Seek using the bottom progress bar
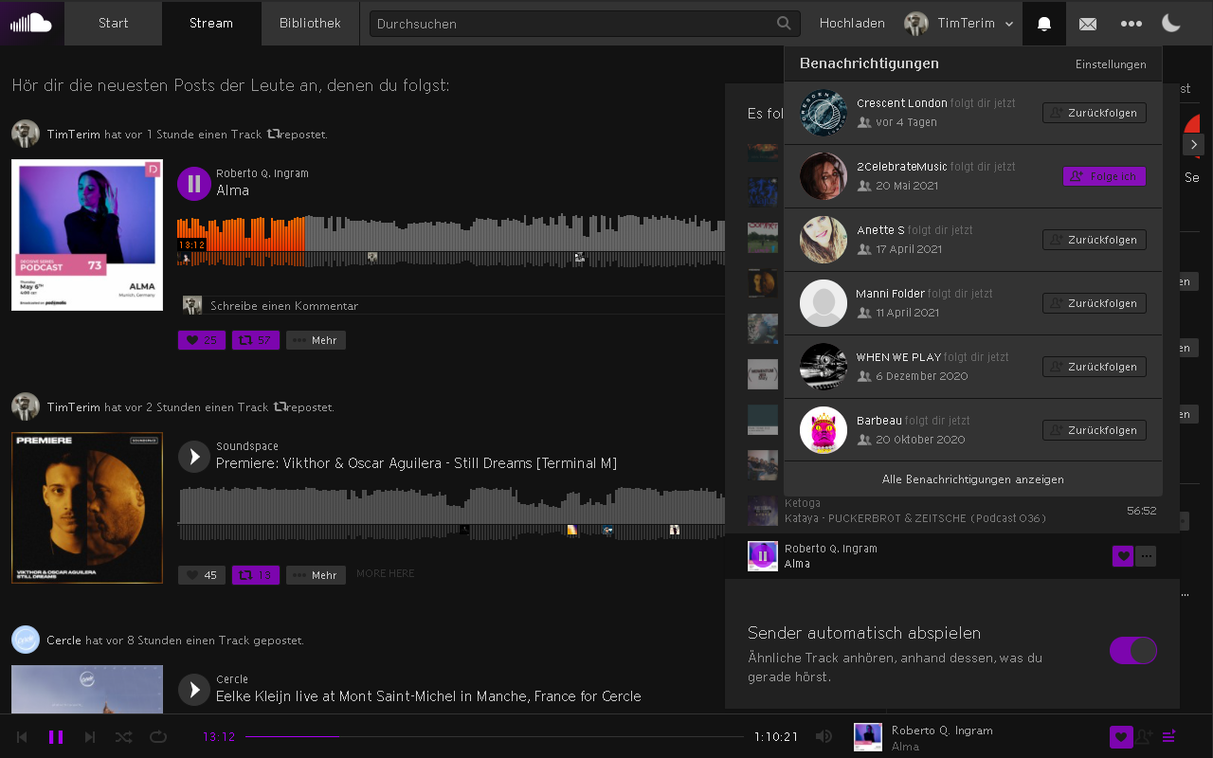Viewport: 1213px width, 758px height. [495, 736]
